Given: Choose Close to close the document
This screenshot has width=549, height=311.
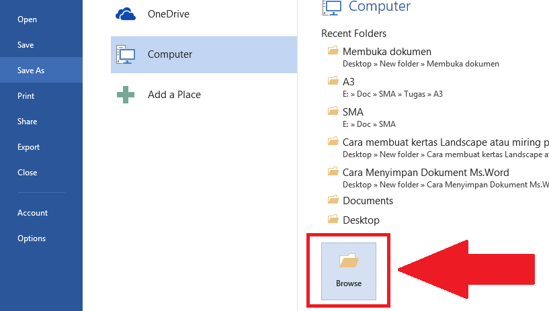Looking at the screenshot, I should 41,173.
